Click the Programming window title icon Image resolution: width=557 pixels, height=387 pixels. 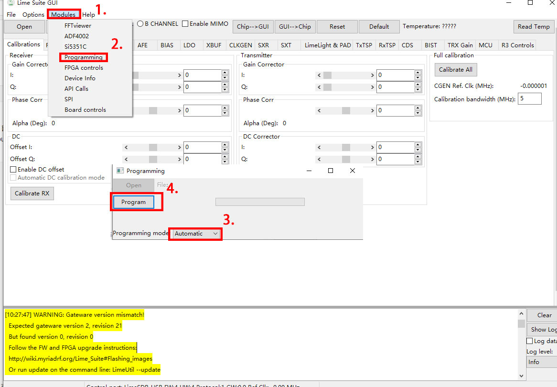coord(120,171)
